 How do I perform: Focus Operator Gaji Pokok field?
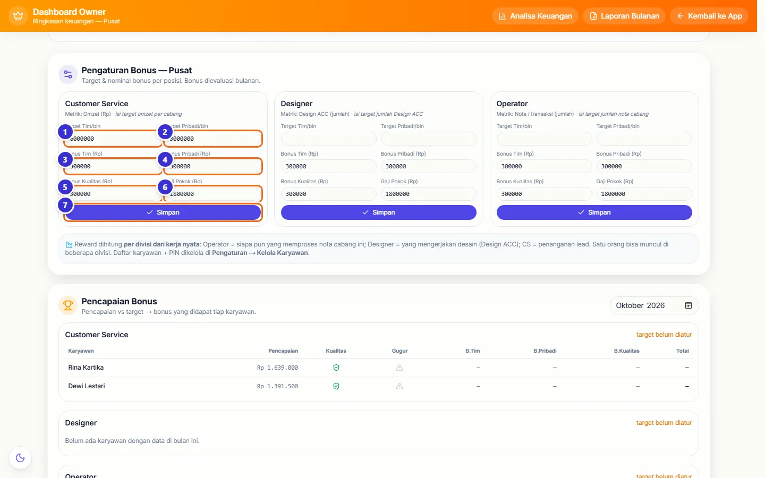[644, 194]
